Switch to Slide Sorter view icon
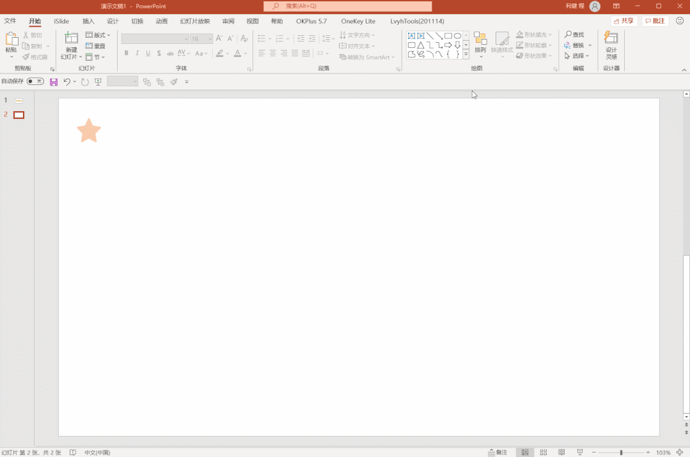 (x=544, y=452)
